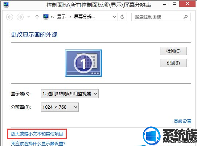Screen dimensions: 197x146
Task: Open the 显示器 monitor selection dropdown
Action: [70, 94]
